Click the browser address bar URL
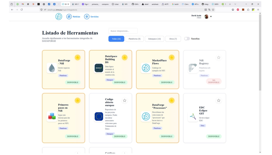The image size is (272, 155). pyautogui.click(x=62, y=10)
